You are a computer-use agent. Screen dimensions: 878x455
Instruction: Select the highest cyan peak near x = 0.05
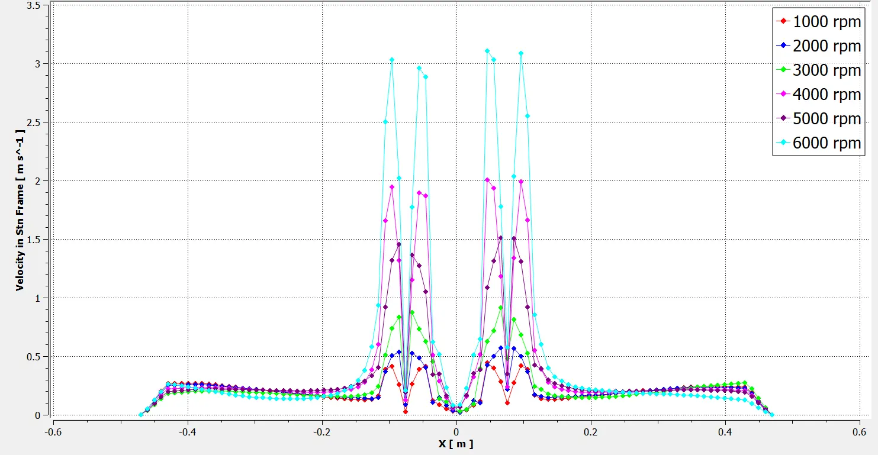pos(487,51)
